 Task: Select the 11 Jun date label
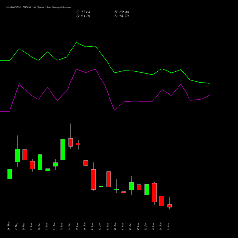coord(92,227)
